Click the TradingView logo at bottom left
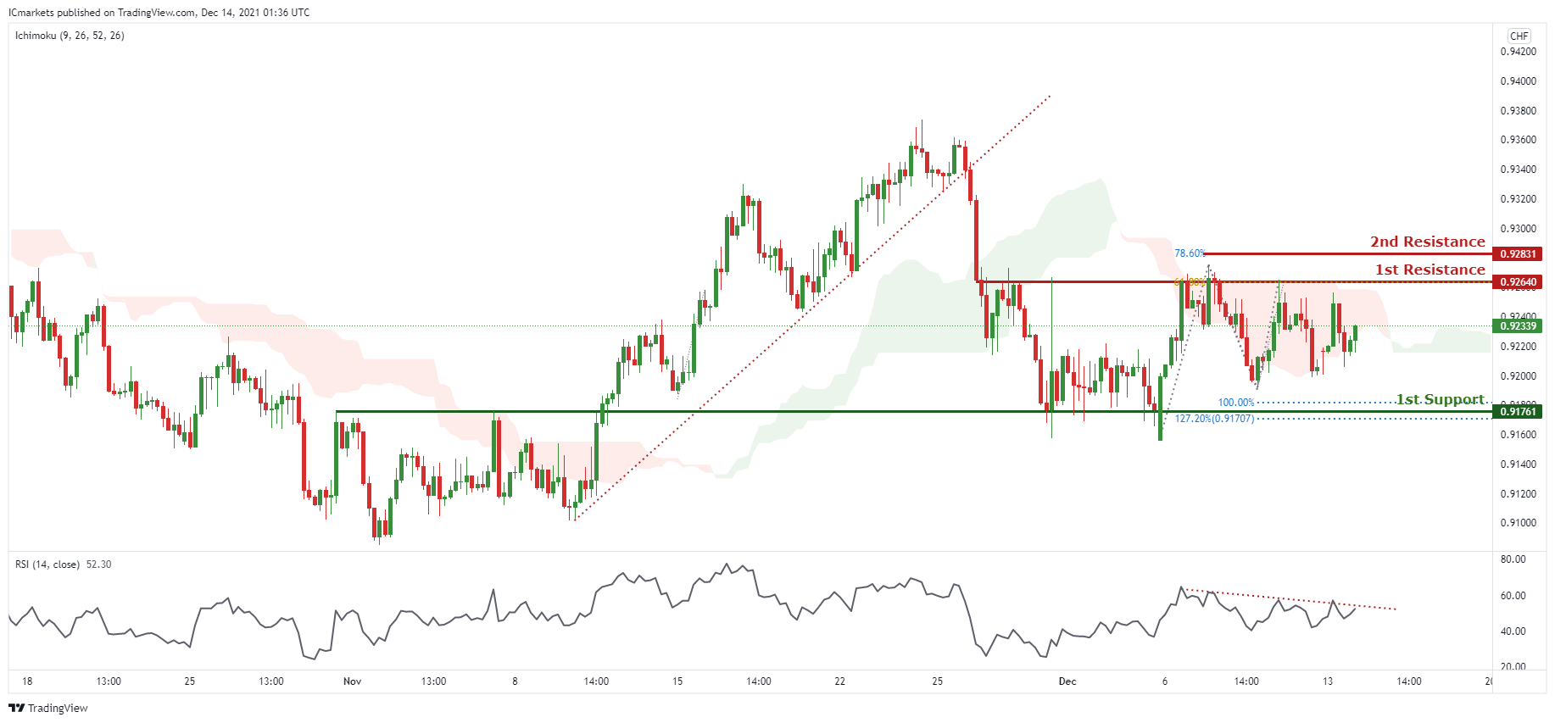This screenshot has width=1555, height=723. click(48, 708)
